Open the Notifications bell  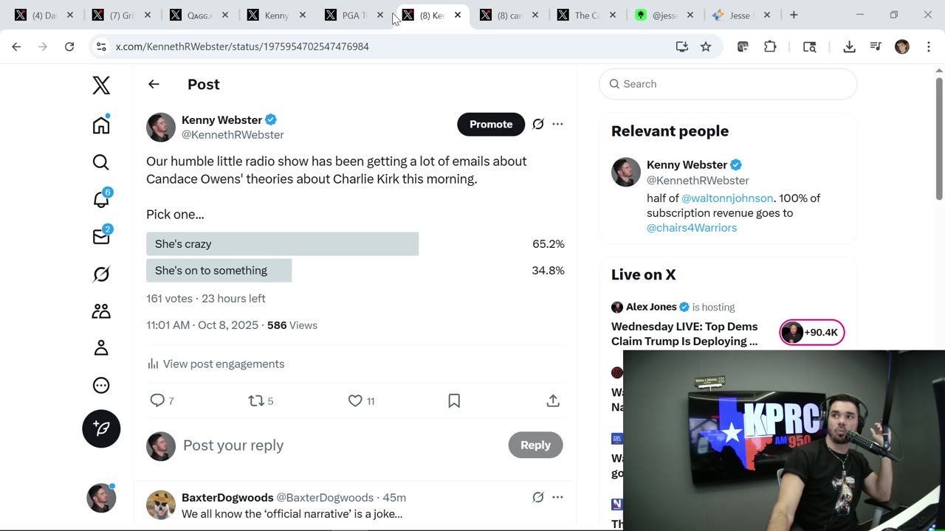tap(101, 199)
